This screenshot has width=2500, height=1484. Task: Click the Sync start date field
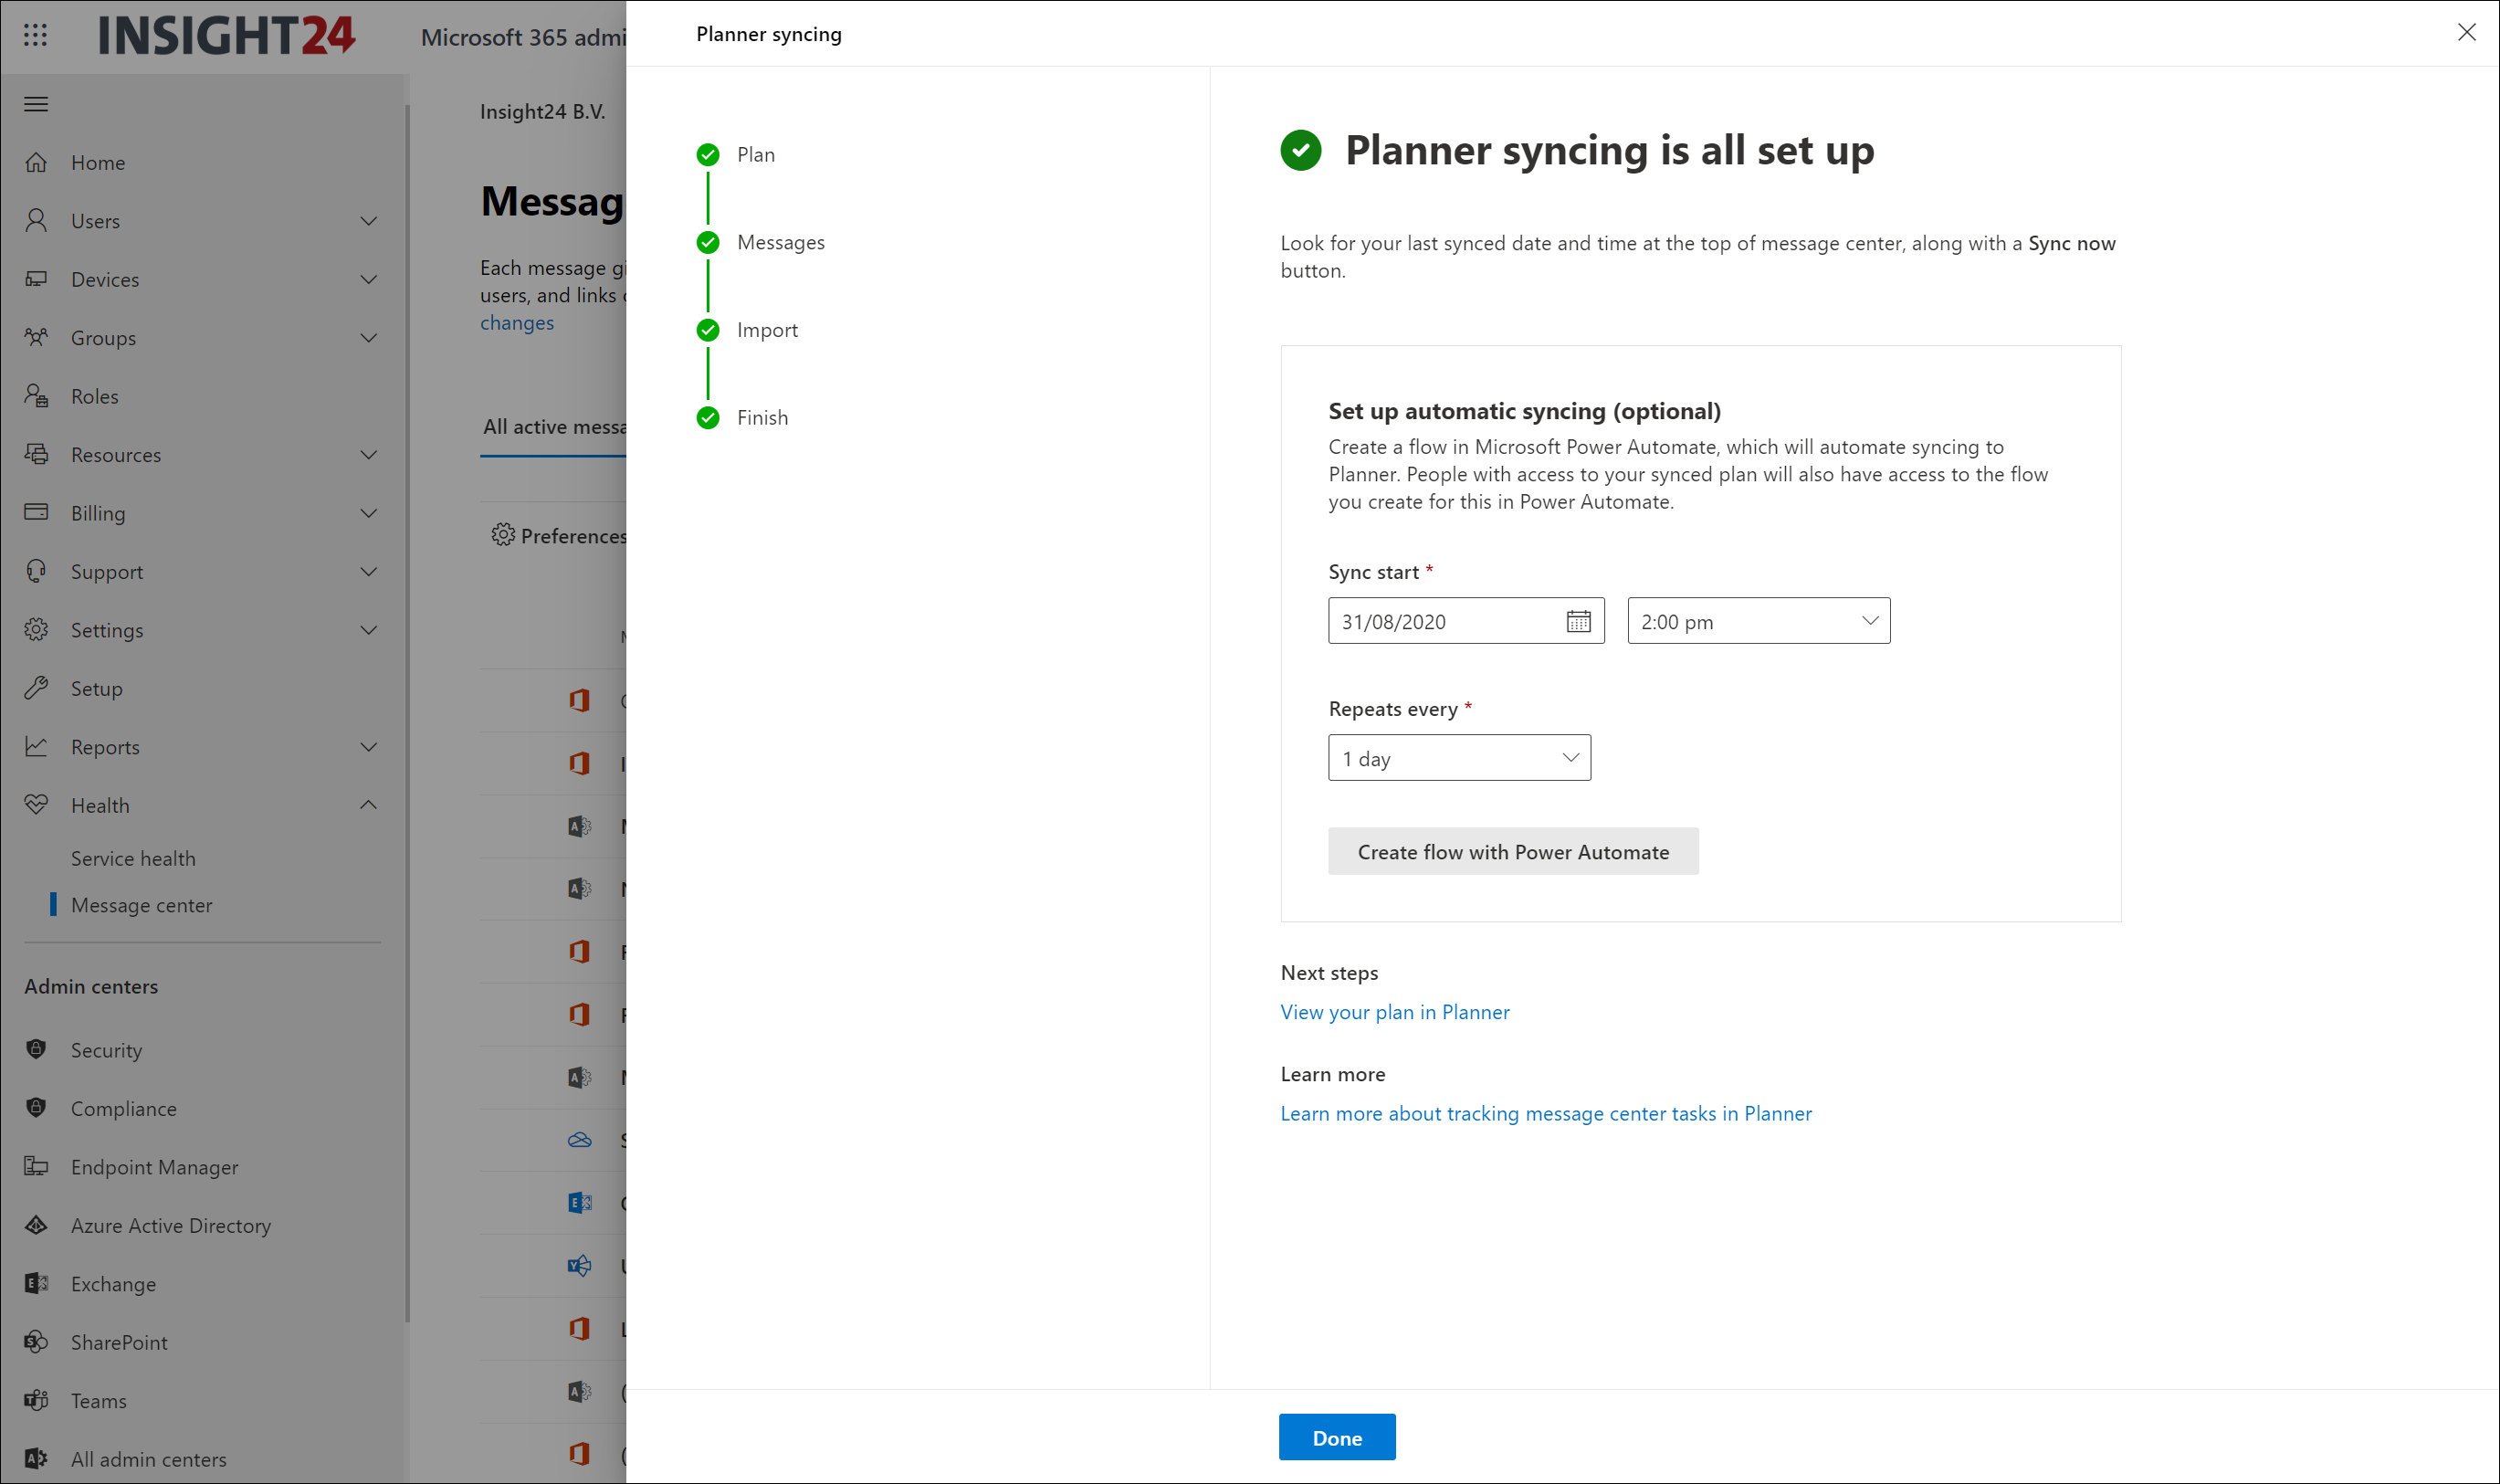1466,621
